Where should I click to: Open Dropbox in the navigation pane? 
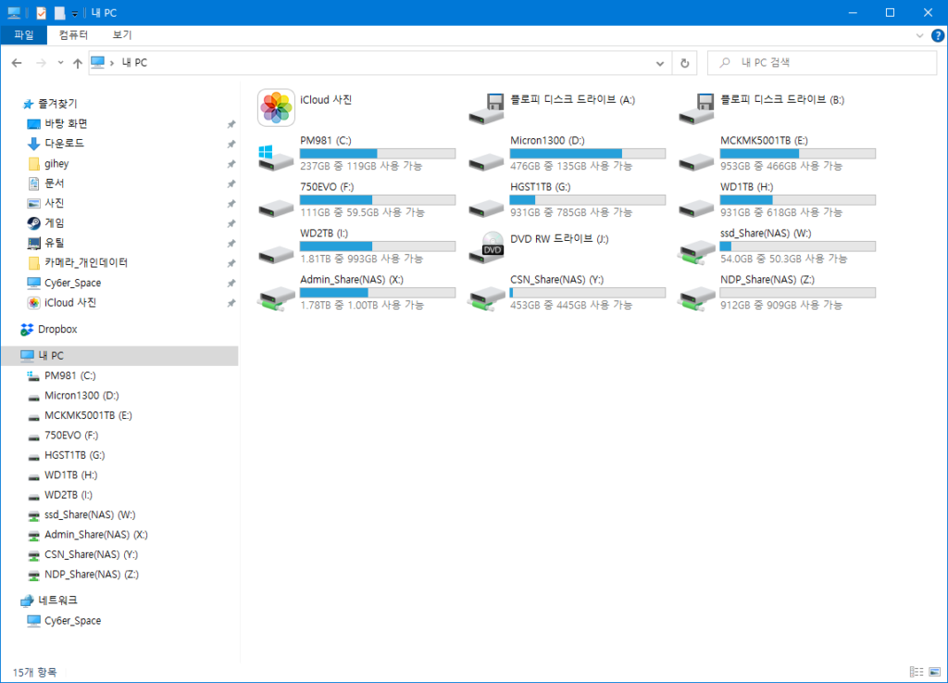[57, 329]
